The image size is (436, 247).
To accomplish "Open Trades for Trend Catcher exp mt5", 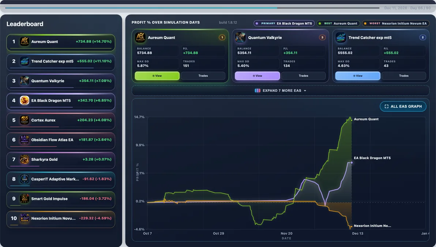I will (x=404, y=76).
